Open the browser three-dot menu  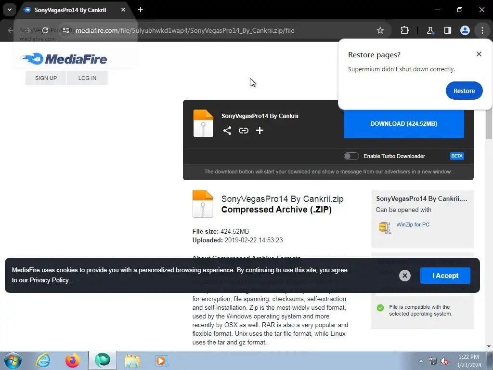(482, 30)
